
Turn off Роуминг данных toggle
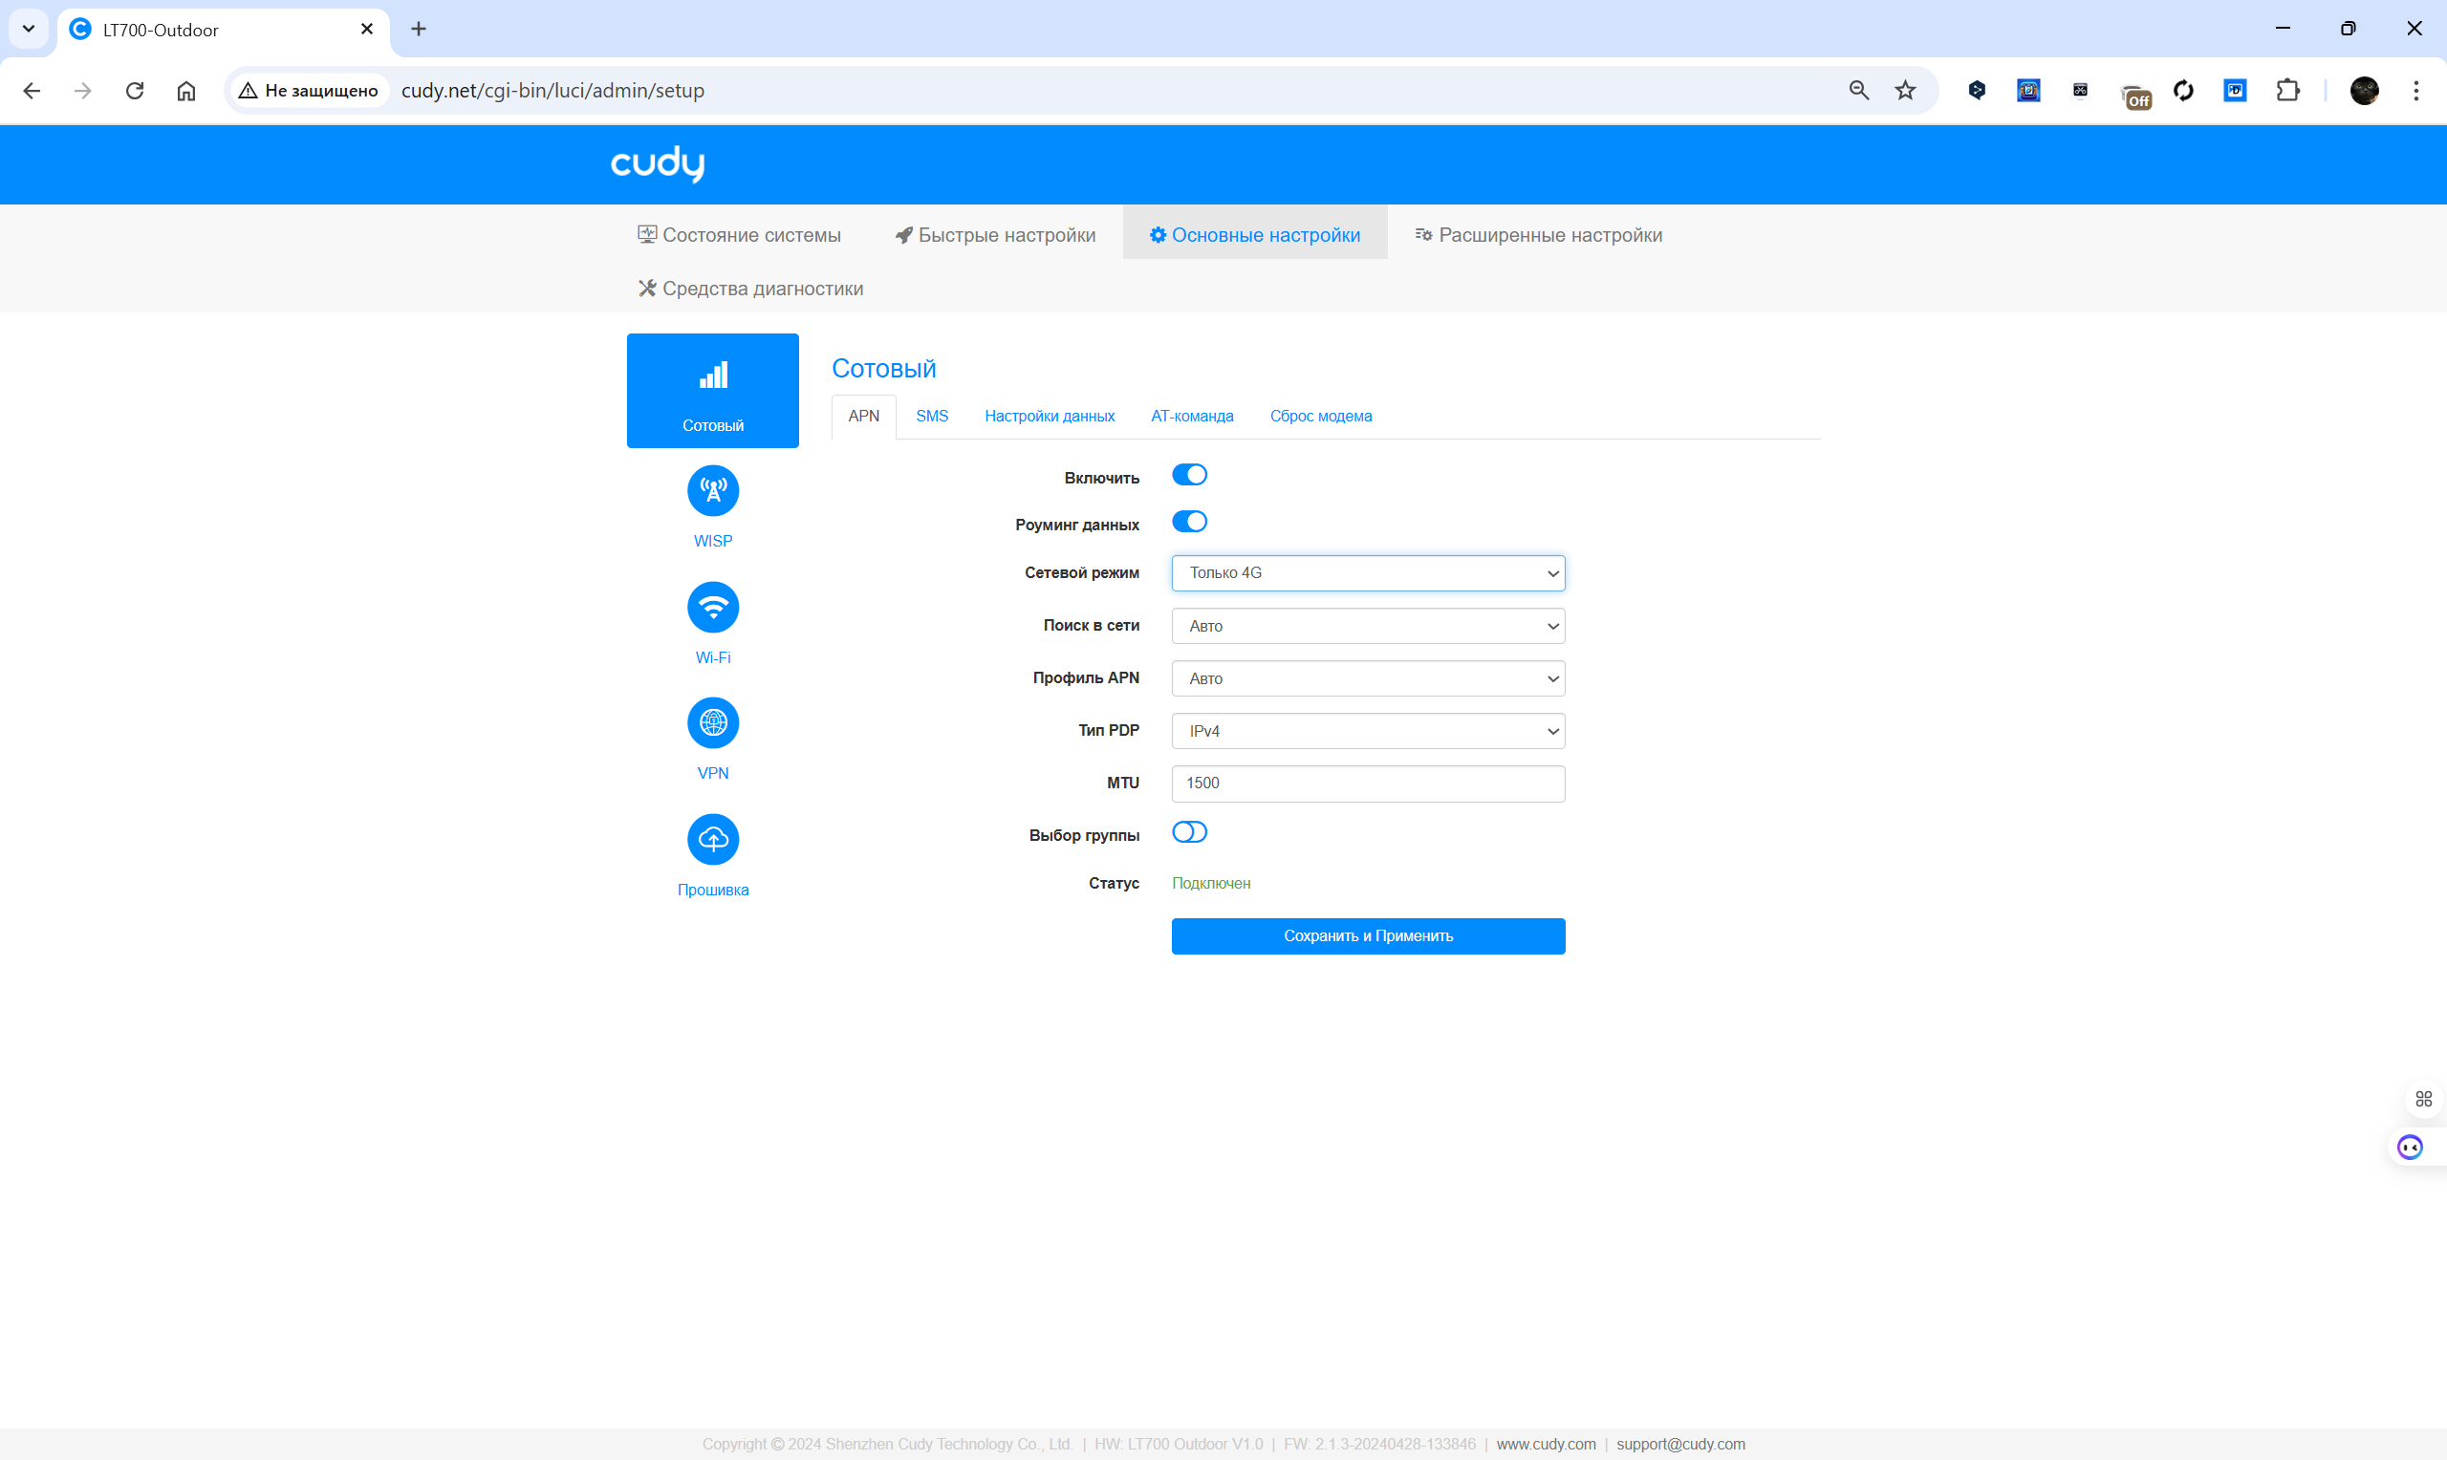point(1188,523)
